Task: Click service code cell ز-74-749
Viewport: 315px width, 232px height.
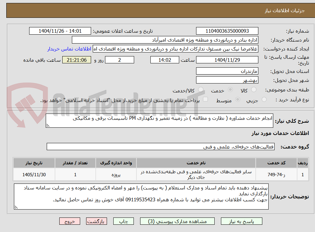Action: tap(276, 175)
